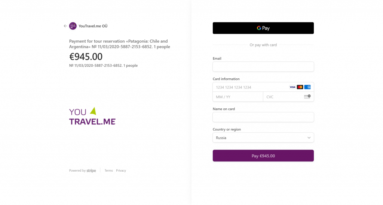Submit payment with Pay €945.00 button
383x205 pixels.
(x=263, y=156)
